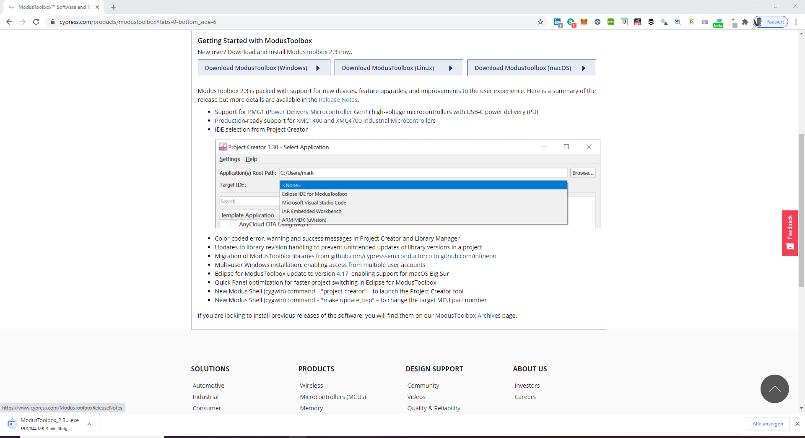Open the Automotive solutions link
The height and width of the screenshot is (438, 805).
point(208,386)
